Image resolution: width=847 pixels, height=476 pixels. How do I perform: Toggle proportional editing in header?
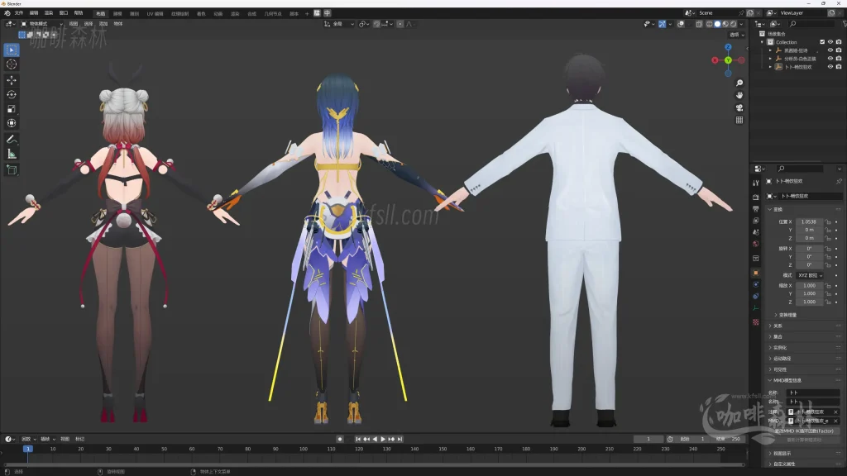(x=400, y=24)
